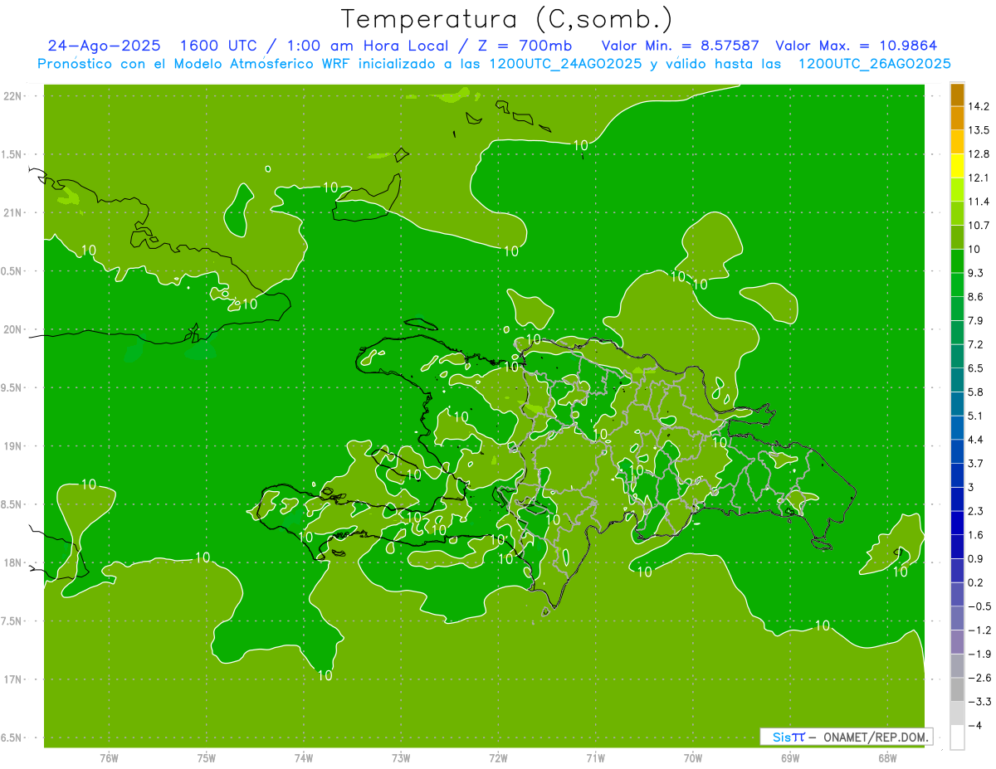Image resolution: width=996 pixels, height=769 pixels.
Task: Pick the gray swatch between -3.3 and -2.6
Action: pos(957,689)
